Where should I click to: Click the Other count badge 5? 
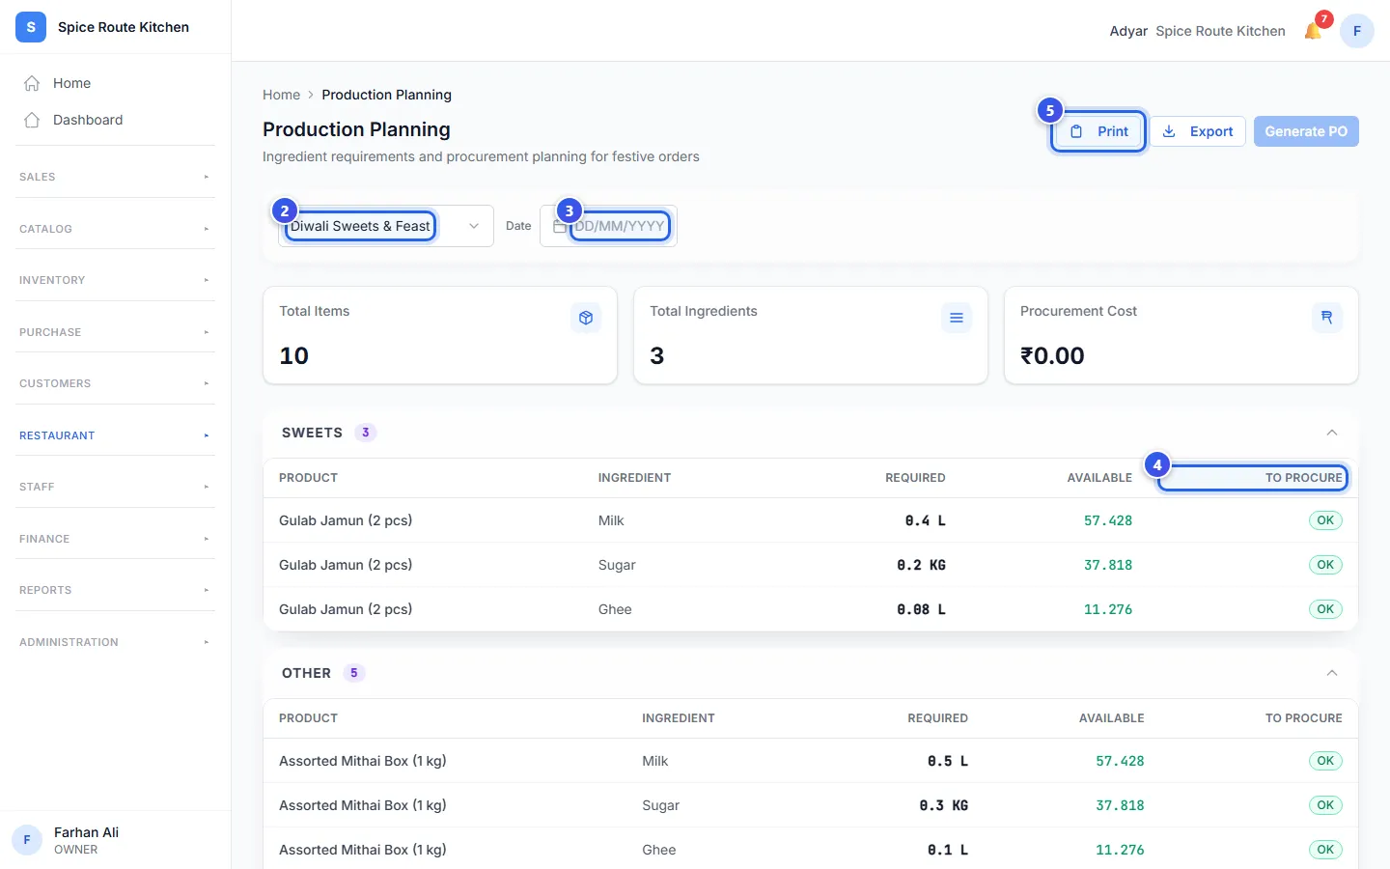click(353, 673)
